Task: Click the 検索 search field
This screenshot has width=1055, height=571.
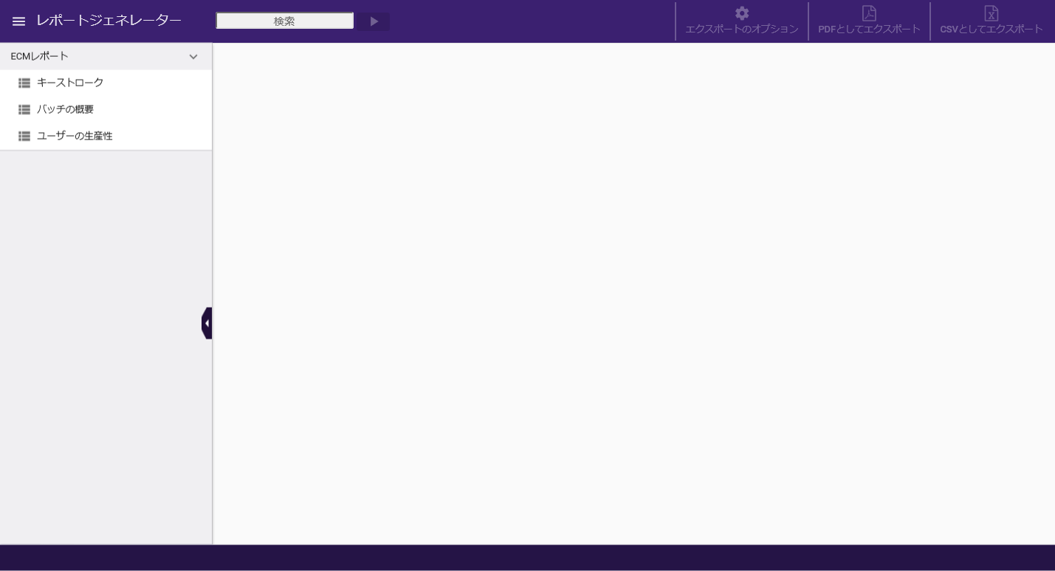Action: (x=285, y=21)
